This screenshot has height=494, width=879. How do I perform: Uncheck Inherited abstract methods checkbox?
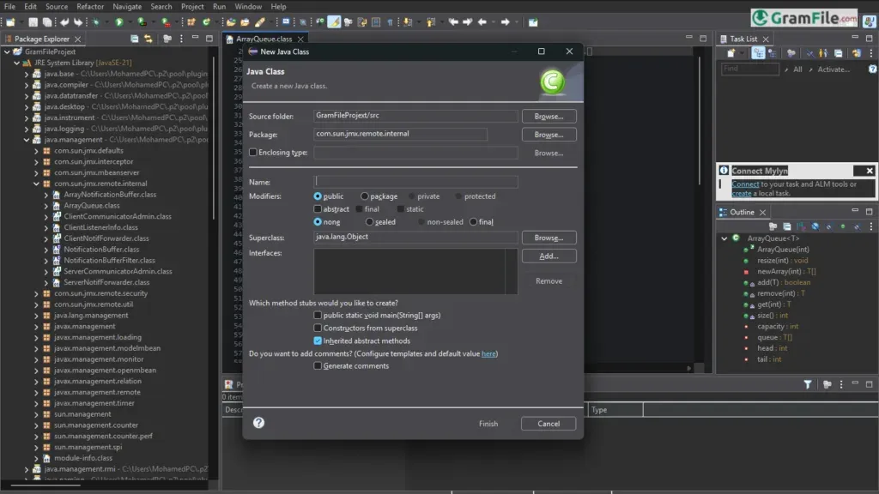[318, 340]
